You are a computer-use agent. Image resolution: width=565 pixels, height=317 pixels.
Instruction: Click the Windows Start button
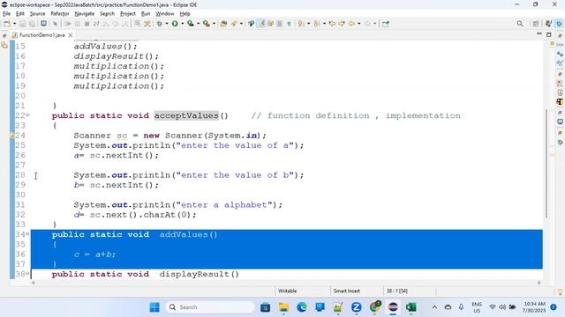[x=154, y=307]
